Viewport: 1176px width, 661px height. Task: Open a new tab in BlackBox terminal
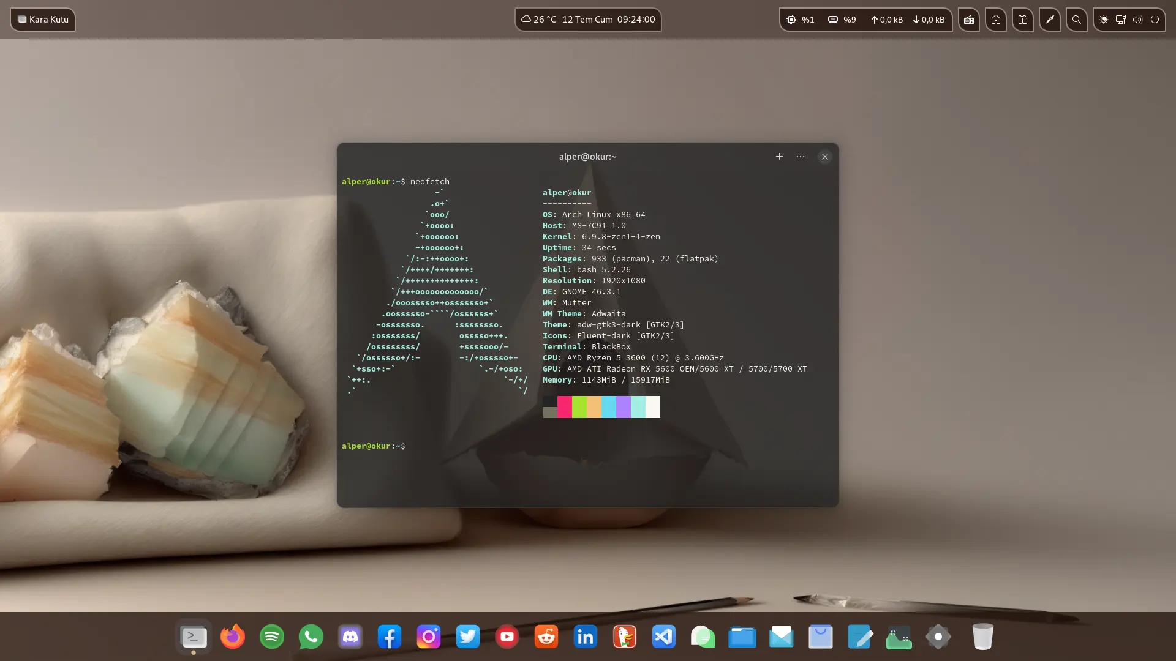(x=779, y=157)
